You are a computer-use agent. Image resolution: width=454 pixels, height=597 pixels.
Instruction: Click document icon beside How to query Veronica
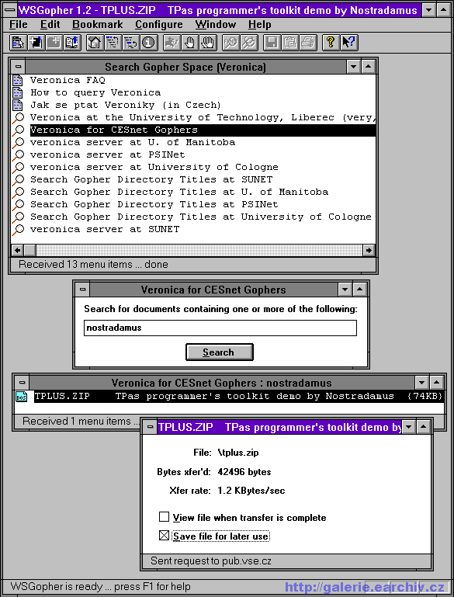point(18,92)
